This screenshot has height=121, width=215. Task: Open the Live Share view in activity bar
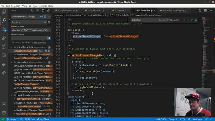[x=4, y=73]
